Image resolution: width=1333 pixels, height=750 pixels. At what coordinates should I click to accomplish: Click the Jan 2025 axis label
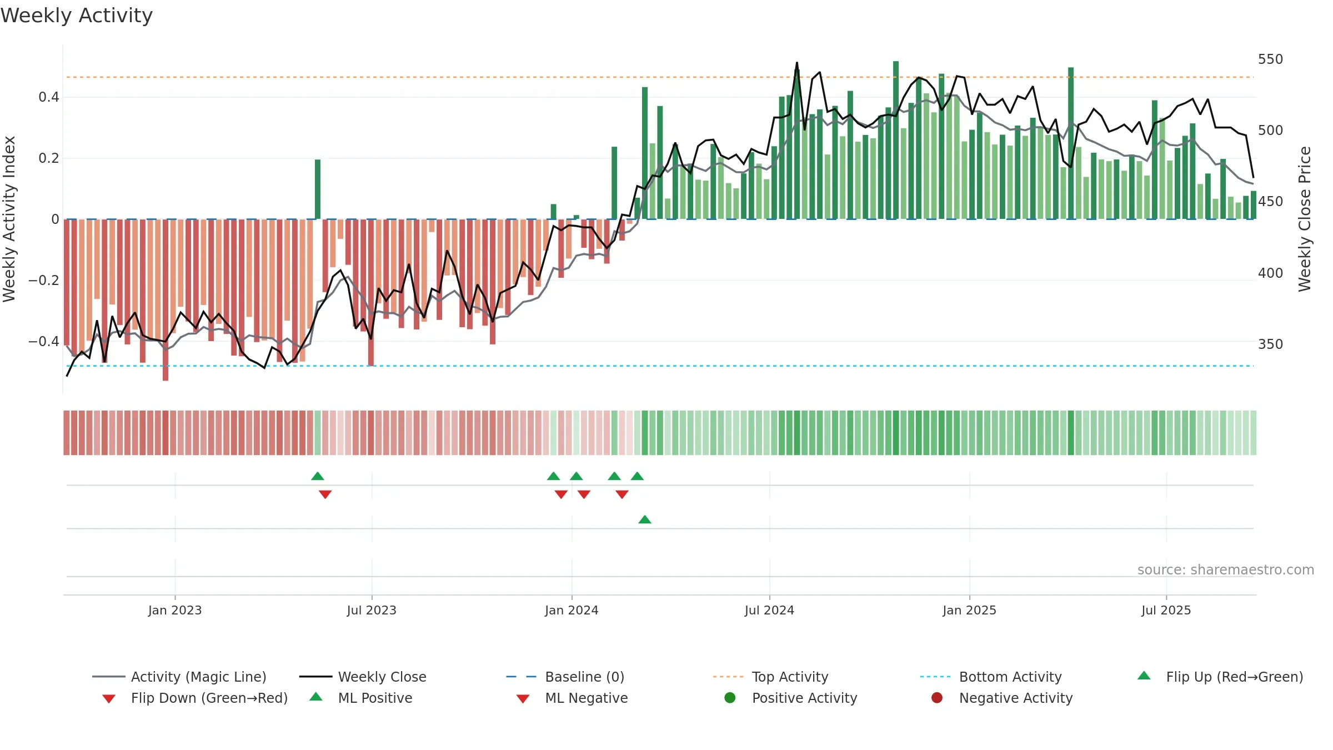click(x=969, y=610)
